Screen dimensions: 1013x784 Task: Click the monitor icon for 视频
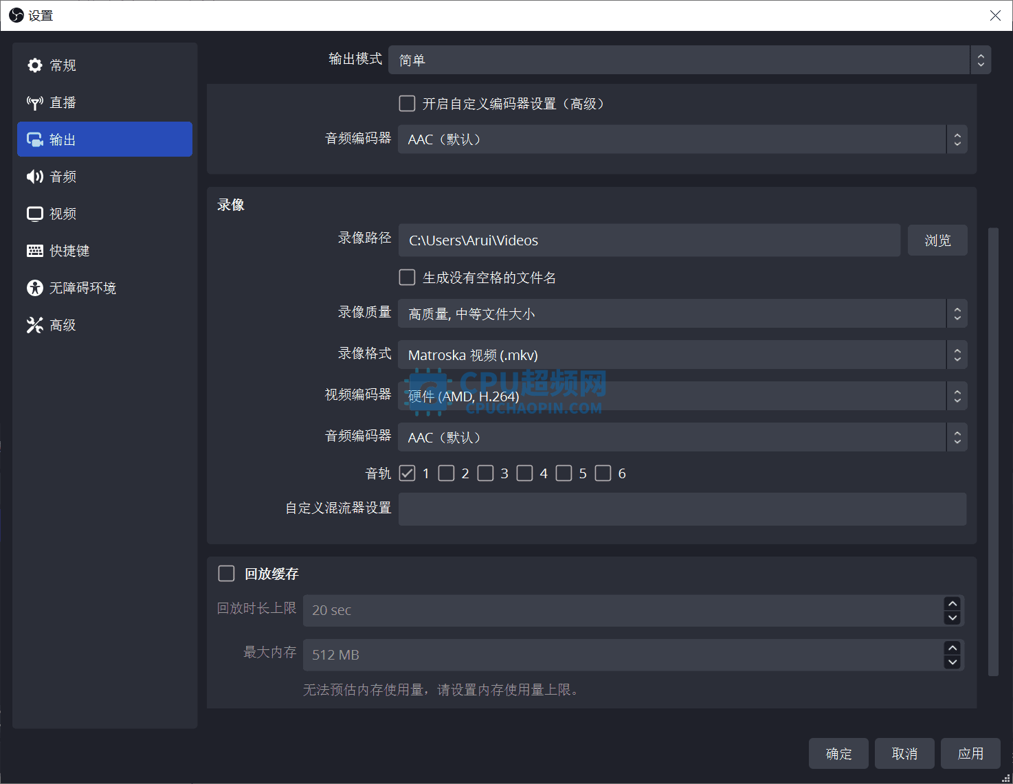(35, 214)
